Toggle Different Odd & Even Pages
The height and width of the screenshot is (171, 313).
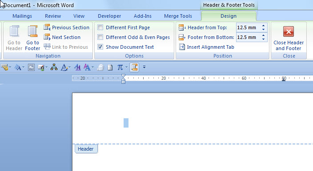[100, 37]
